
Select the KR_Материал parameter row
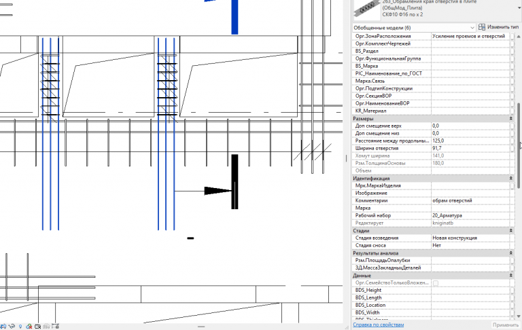pos(434,111)
